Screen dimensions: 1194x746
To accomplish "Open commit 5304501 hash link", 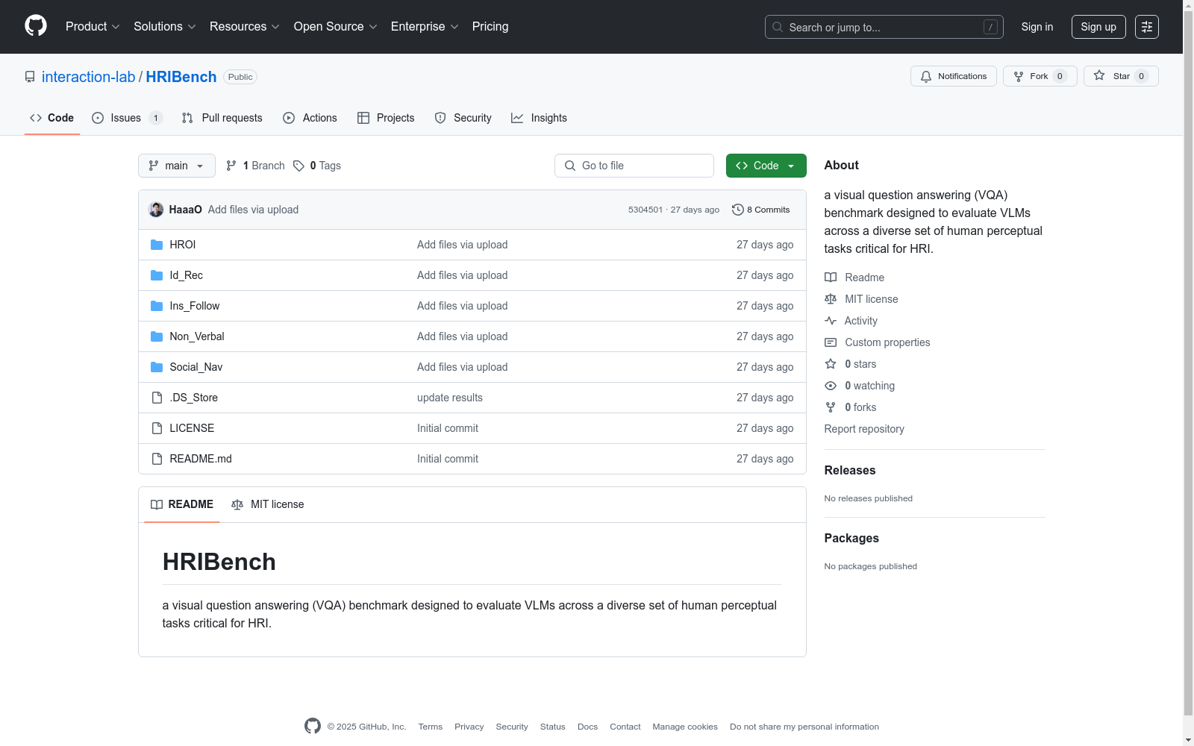I will point(646,210).
